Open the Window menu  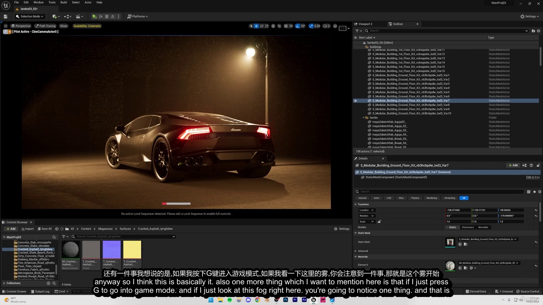(x=39, y=2)
